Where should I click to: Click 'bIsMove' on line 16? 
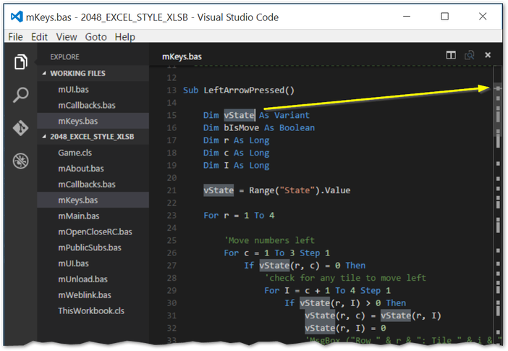[242, 127]
